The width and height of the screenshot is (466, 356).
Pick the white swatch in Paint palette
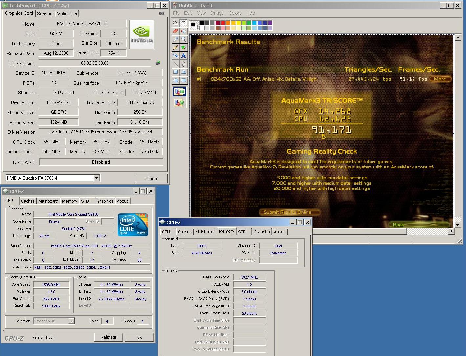tap(202, 28)
